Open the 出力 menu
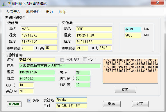Image resolution: width=166 pixels, height=112 pixels. click(49, 12)
